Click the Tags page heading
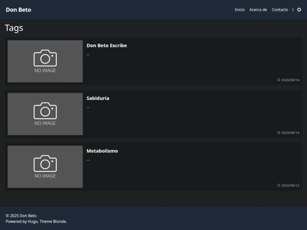The height and width of the screenshot is (230, 307). [x=14, y=28]
